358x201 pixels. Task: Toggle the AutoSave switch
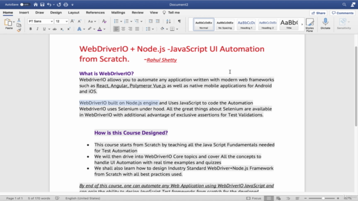point(25,4)
